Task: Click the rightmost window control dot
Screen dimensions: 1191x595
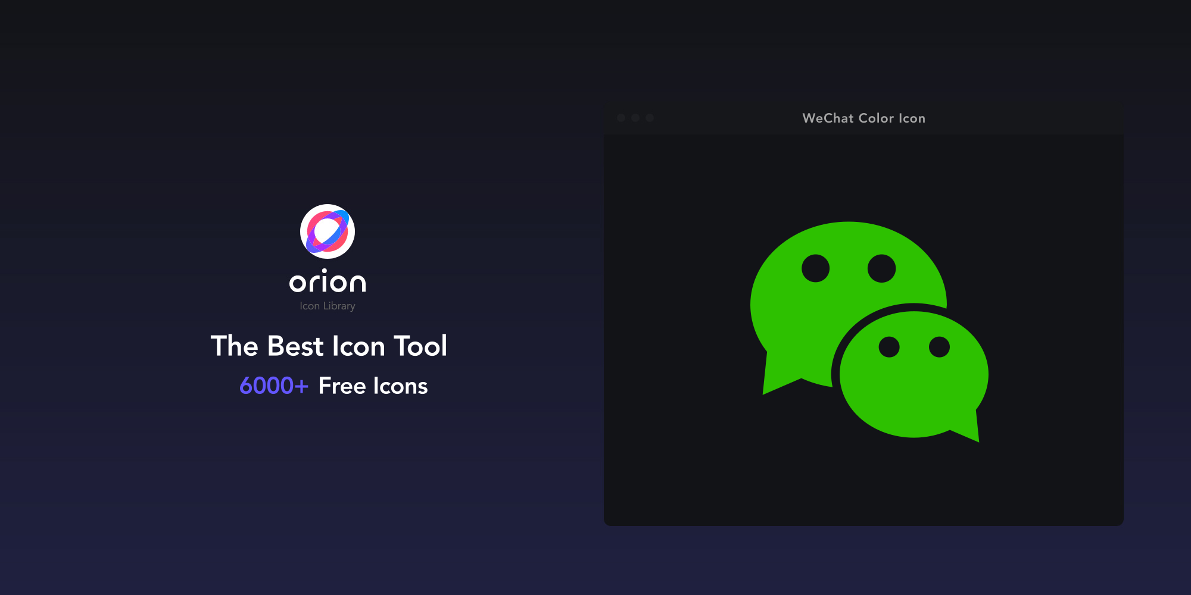Action: pos(650,118)
